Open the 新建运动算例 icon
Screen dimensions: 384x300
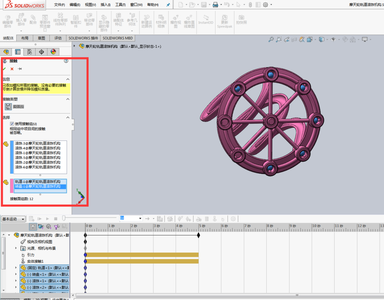pyautogui.click(x=146, y=21)
